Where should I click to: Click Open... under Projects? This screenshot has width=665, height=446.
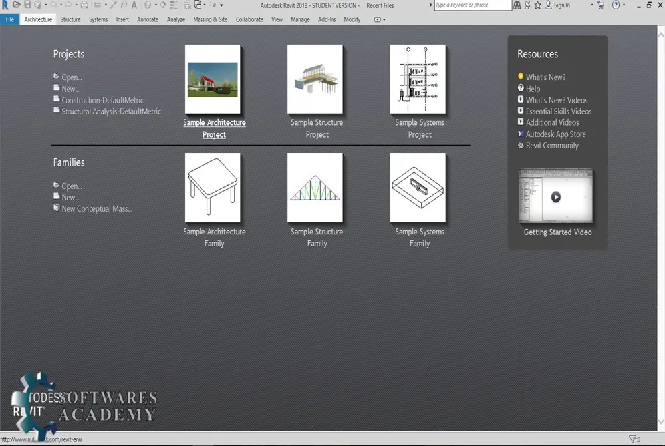click(72, 77)
